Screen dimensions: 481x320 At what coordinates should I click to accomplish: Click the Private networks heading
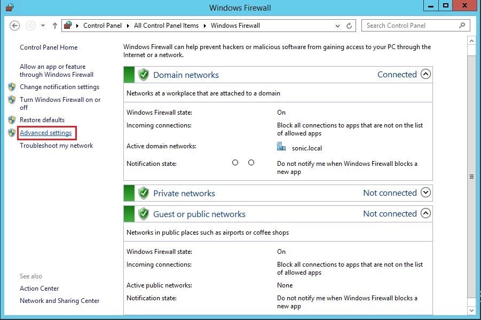click(184, 194)
